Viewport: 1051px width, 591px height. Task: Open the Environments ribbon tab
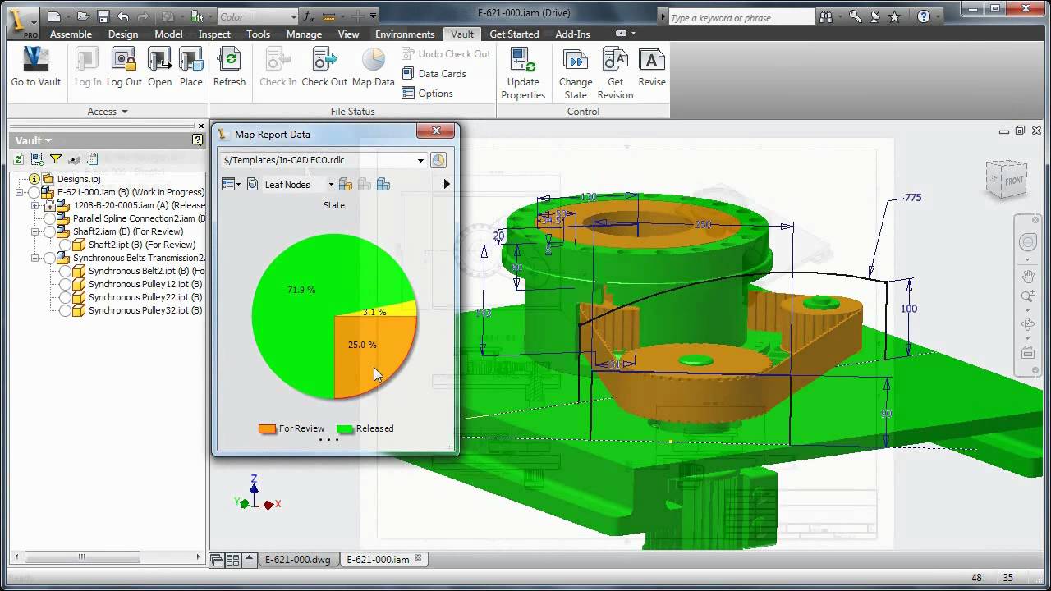(405, 34)
